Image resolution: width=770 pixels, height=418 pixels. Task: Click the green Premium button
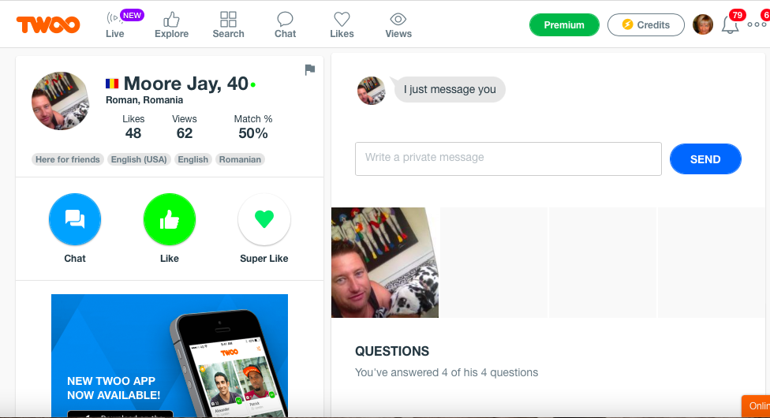click(x=564, y=25)
